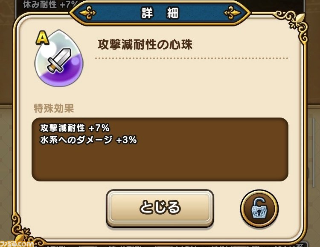This screenshot has height=247, width=320.
Task: Click the 休み耐性 +7% background text
Action: [x=50, y=5]
